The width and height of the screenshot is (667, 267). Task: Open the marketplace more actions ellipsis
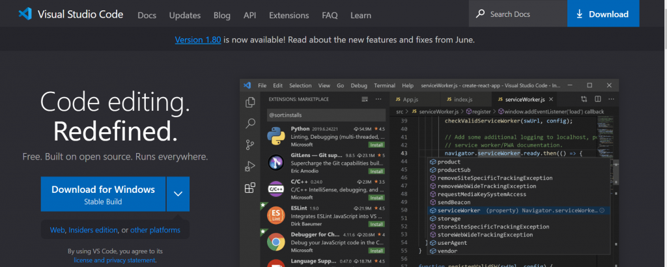(x=378, y=99)
